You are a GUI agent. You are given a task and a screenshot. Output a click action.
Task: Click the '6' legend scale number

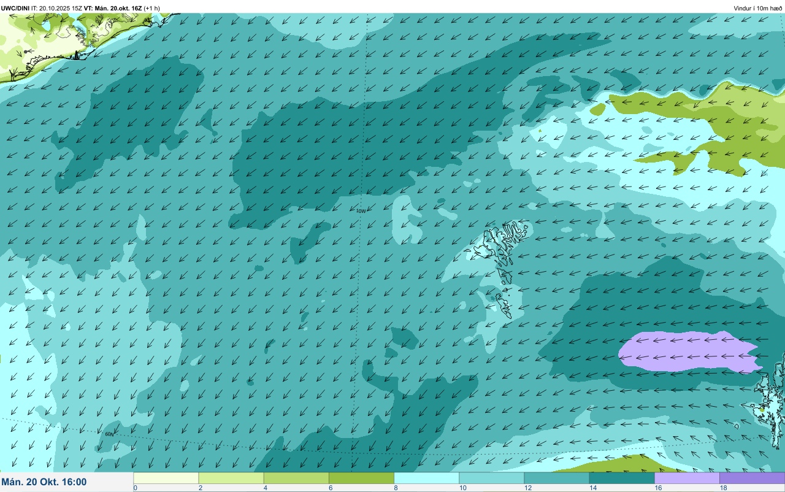tap(331, 488)
